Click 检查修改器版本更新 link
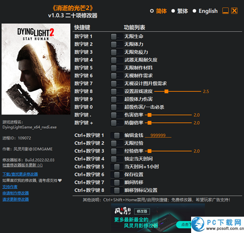The image size is (244, 233). pos(22,165)
